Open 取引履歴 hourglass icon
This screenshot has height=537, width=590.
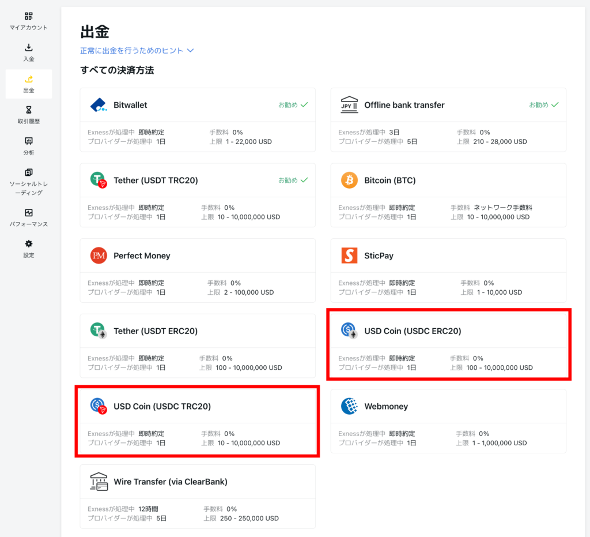click(29, 110)
